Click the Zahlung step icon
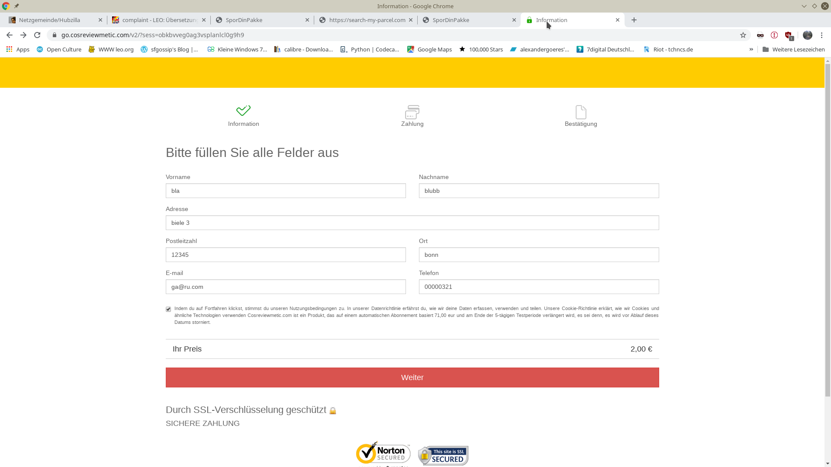 click(x=412, y=112)
